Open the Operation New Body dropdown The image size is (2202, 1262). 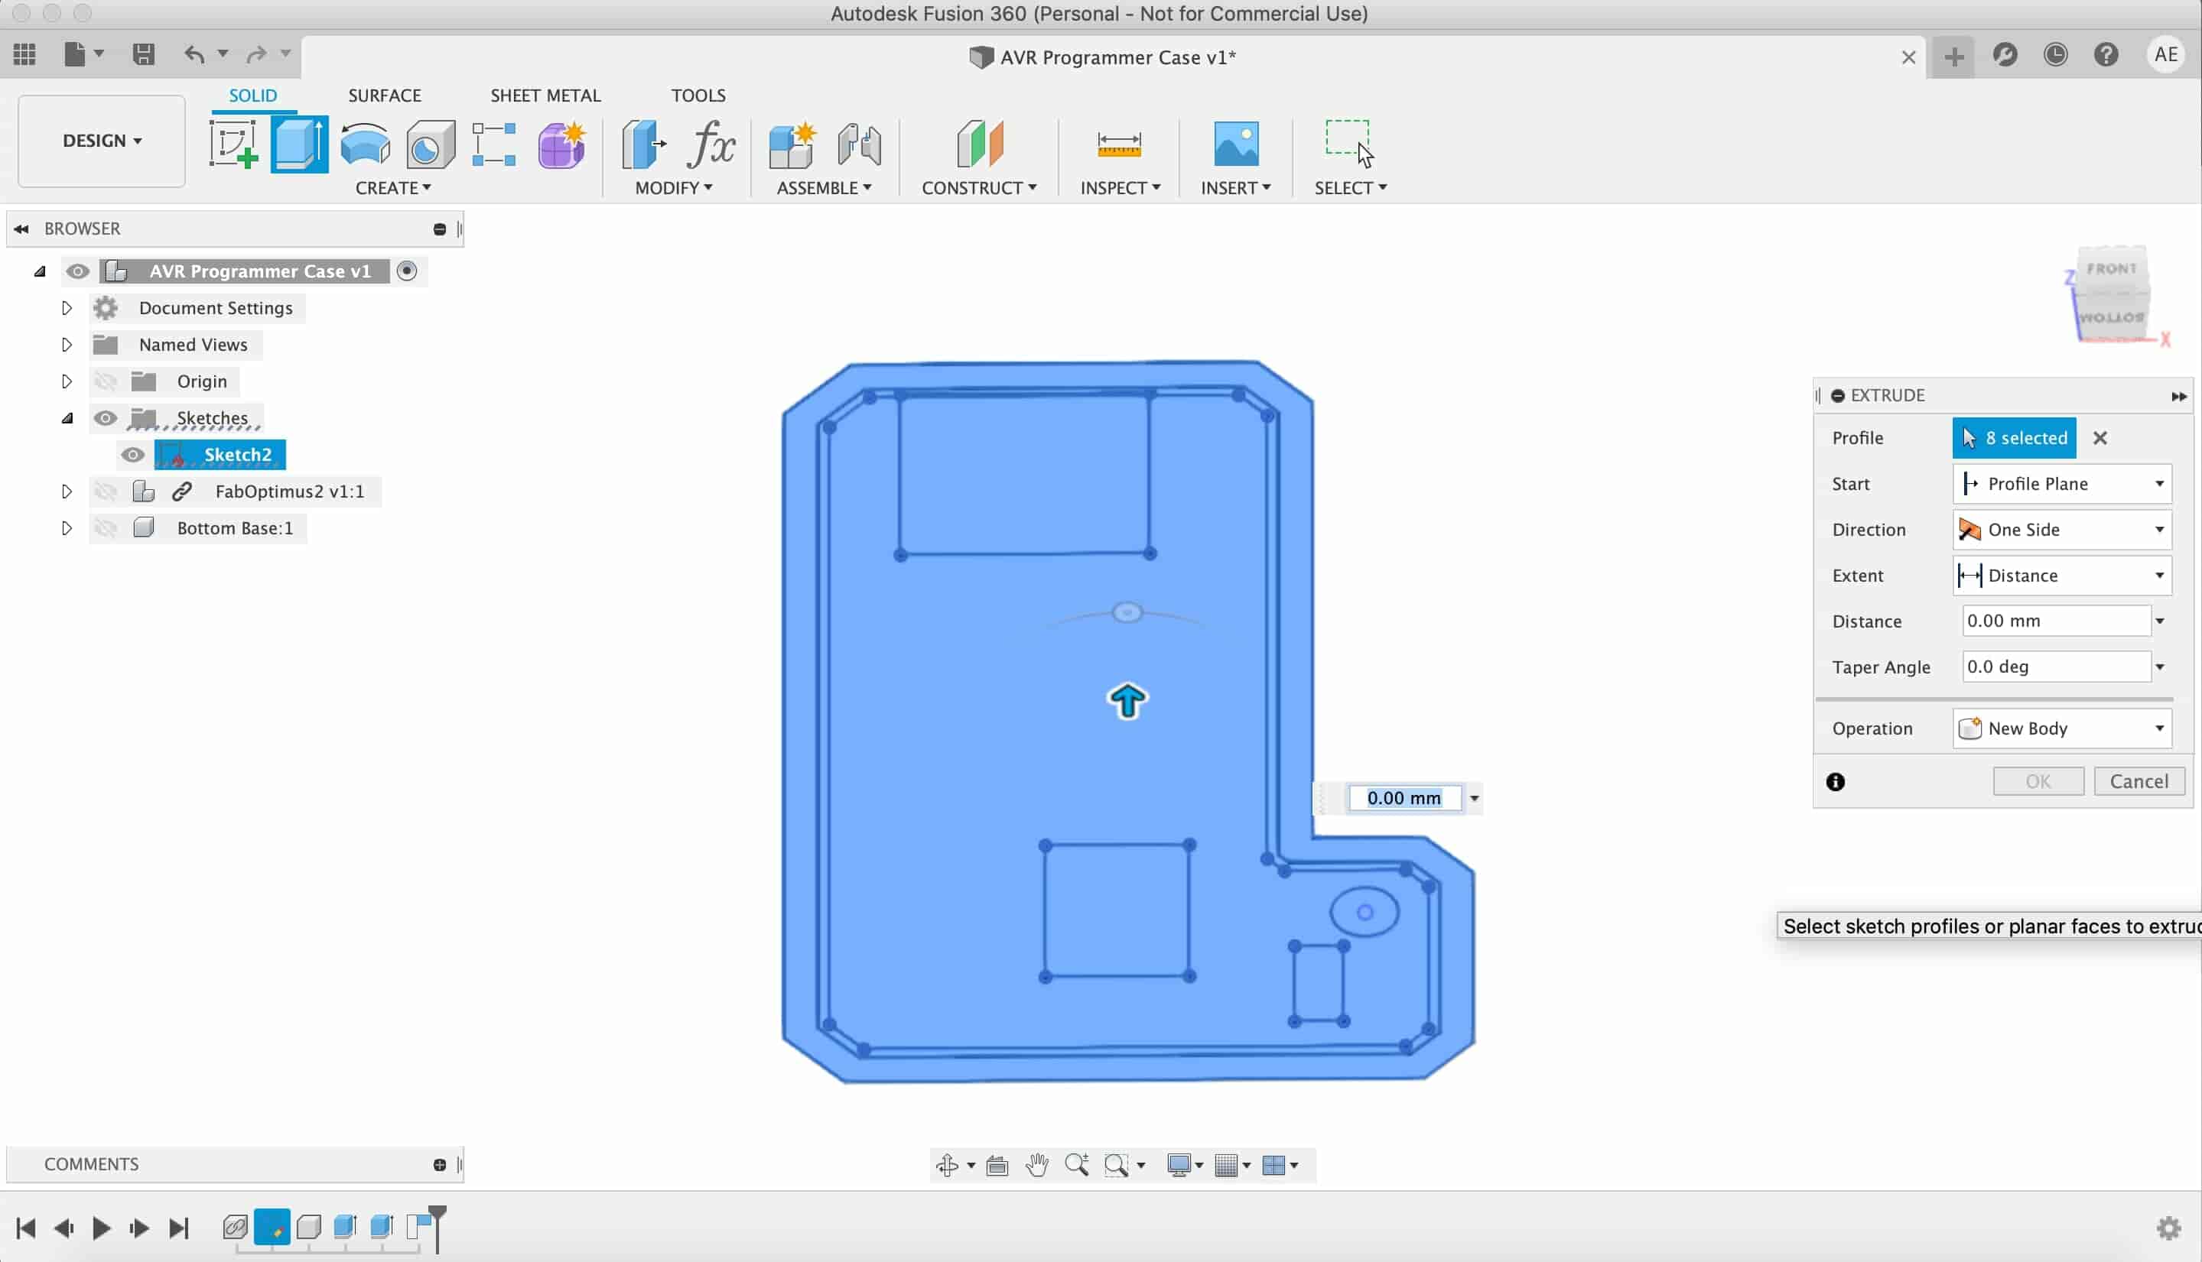[2061, 728]
